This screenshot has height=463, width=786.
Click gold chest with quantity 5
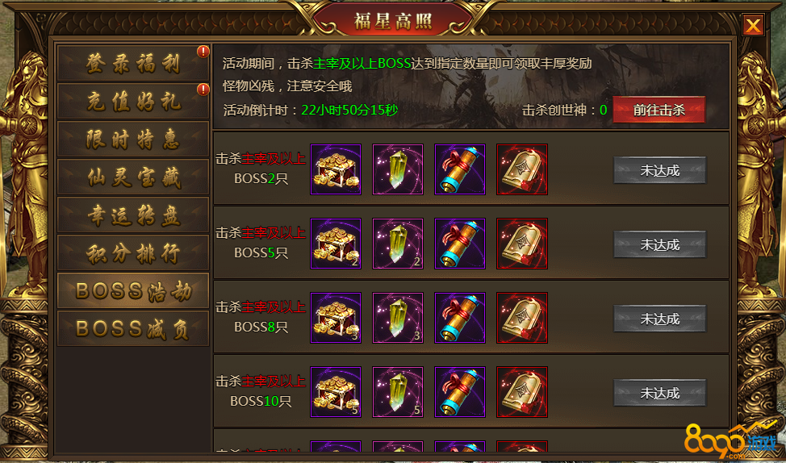(336, 392)
